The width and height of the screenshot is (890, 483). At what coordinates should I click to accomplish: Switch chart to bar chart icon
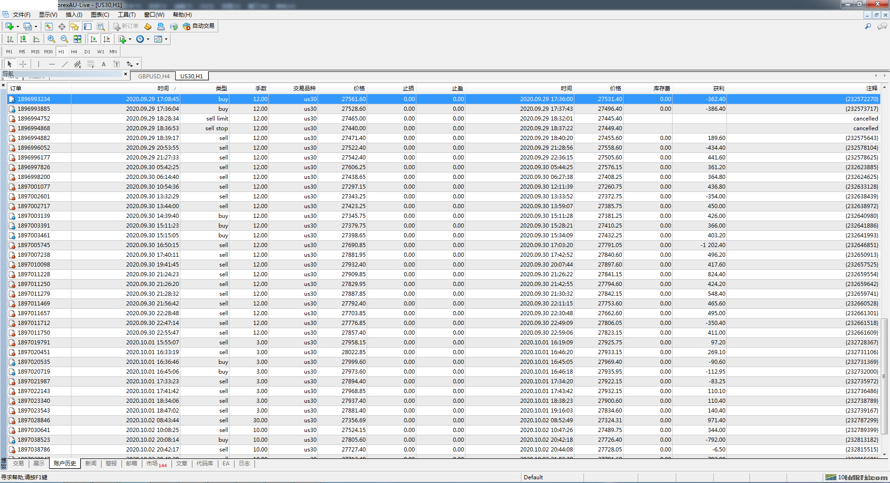(x=10, y=39)
